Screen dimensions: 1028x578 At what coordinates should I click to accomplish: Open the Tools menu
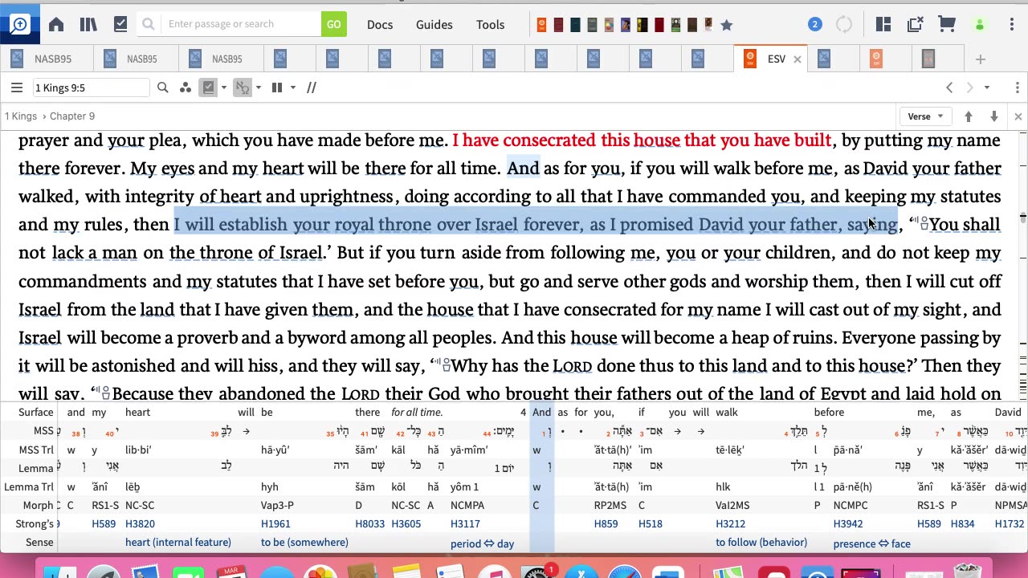[490, 24]
